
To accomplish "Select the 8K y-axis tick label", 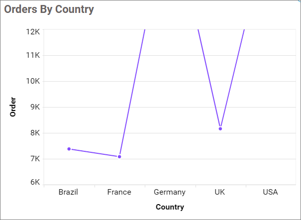I will click(x=34, y=133).
